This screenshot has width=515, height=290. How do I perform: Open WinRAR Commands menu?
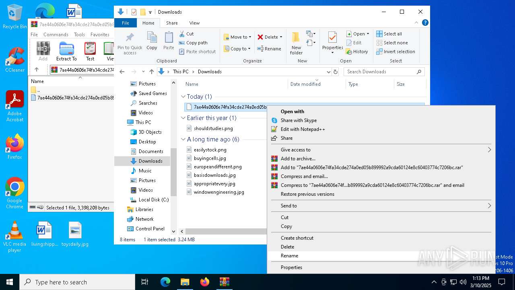click(x=56, y=35)
